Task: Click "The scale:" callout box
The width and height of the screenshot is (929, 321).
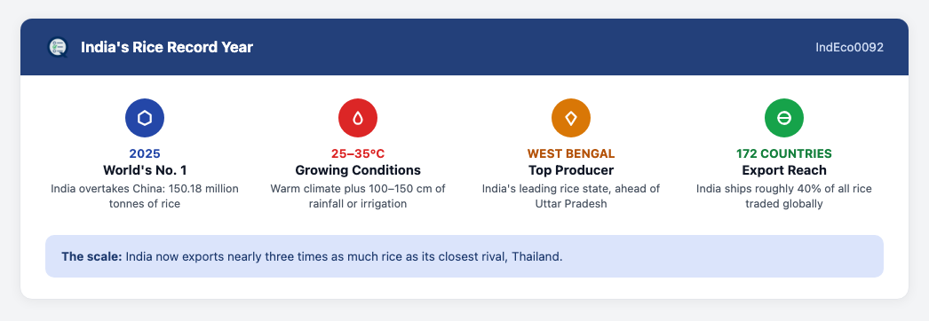Action: [x=464, y=256]
